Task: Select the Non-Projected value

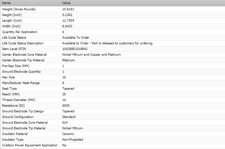Action: click(x=73, y=140)
